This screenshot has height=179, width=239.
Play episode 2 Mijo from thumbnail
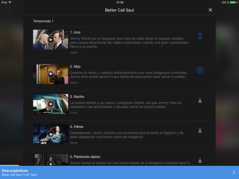[x=51, y=74]
